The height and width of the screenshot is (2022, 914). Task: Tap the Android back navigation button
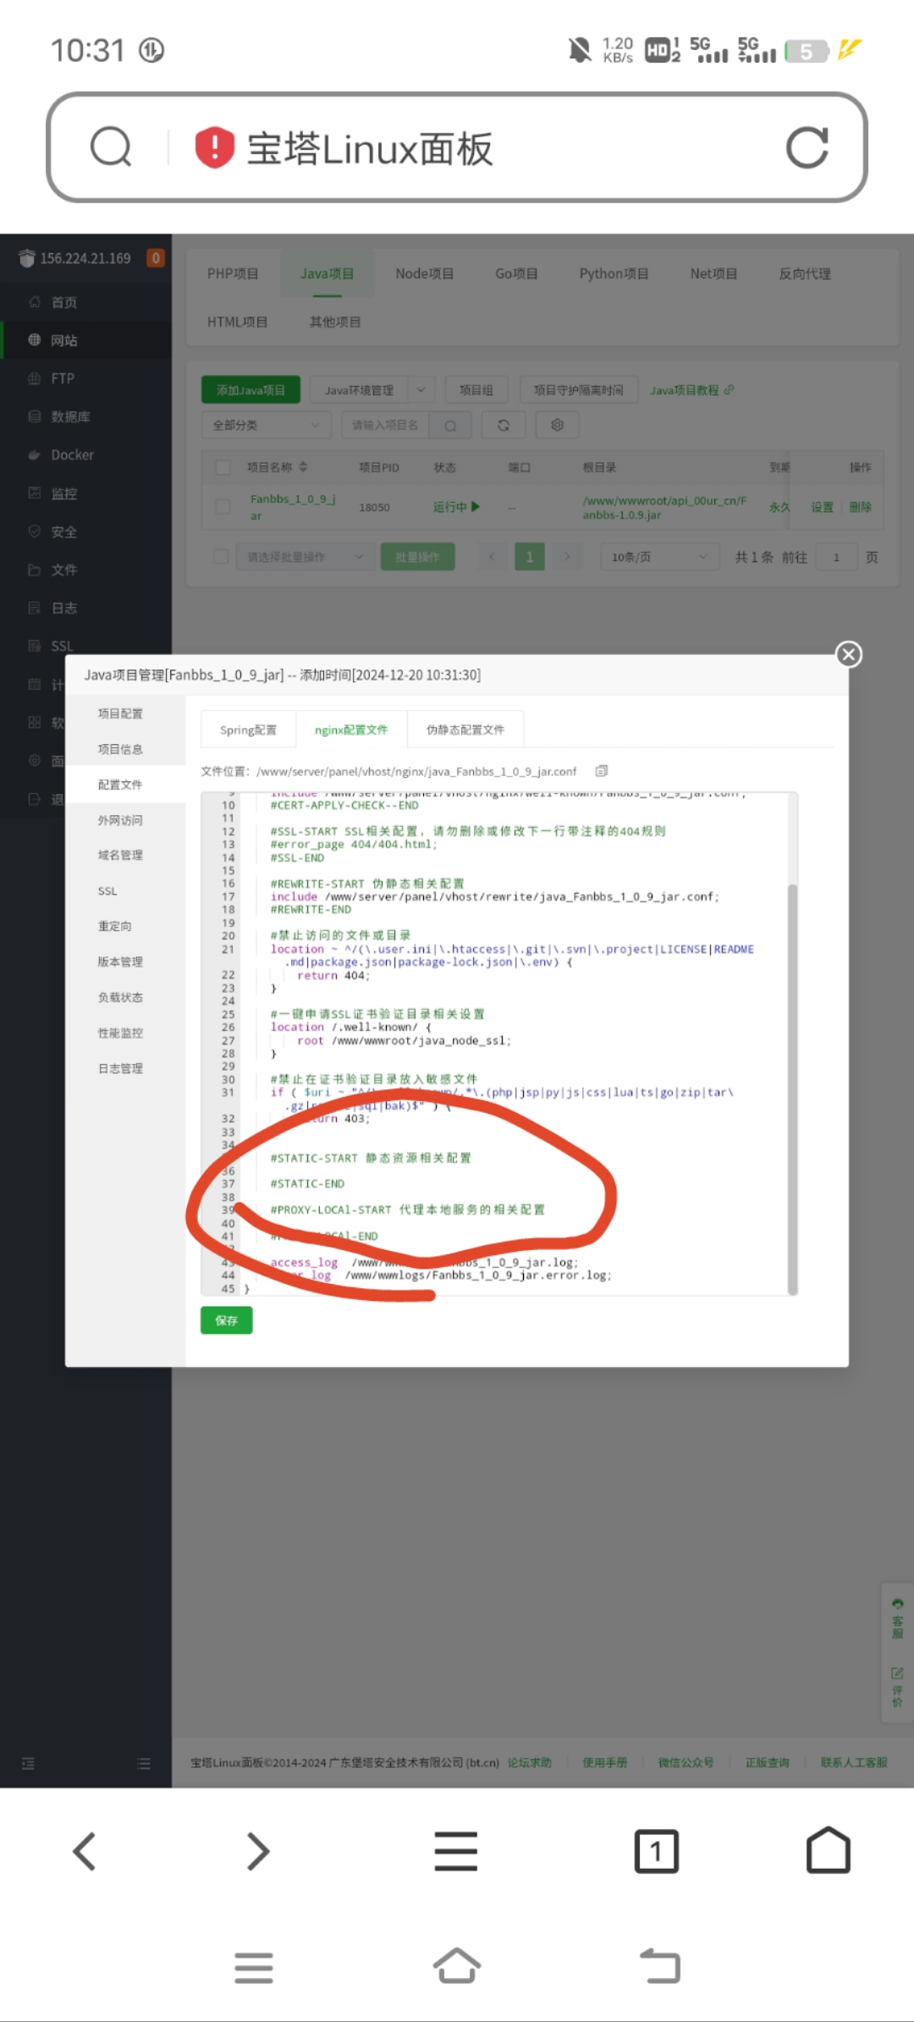point(660,1965)
